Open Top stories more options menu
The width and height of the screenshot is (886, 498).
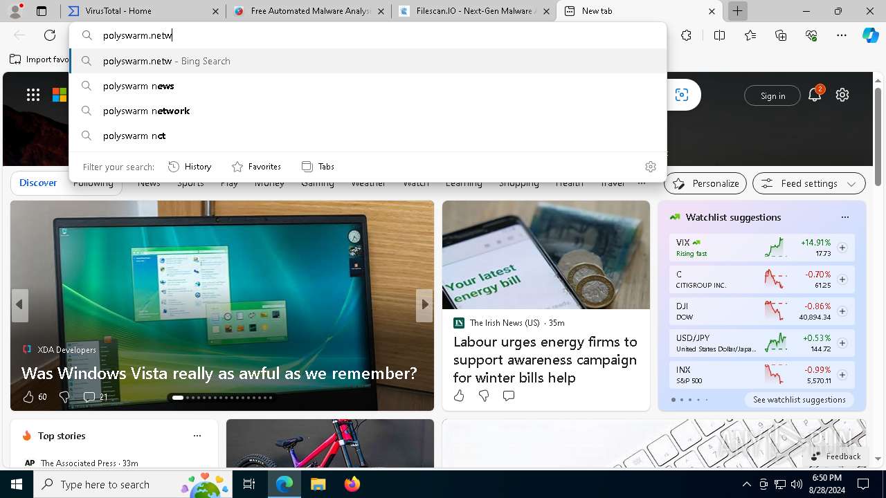pos(197,436)
